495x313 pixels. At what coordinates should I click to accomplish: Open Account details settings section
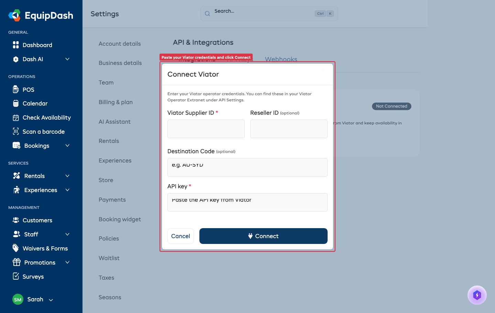120,44
